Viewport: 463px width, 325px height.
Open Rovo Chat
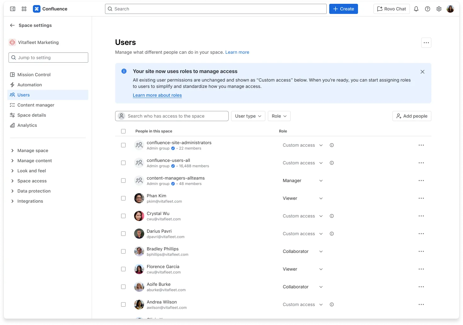(x=392, y=9)
